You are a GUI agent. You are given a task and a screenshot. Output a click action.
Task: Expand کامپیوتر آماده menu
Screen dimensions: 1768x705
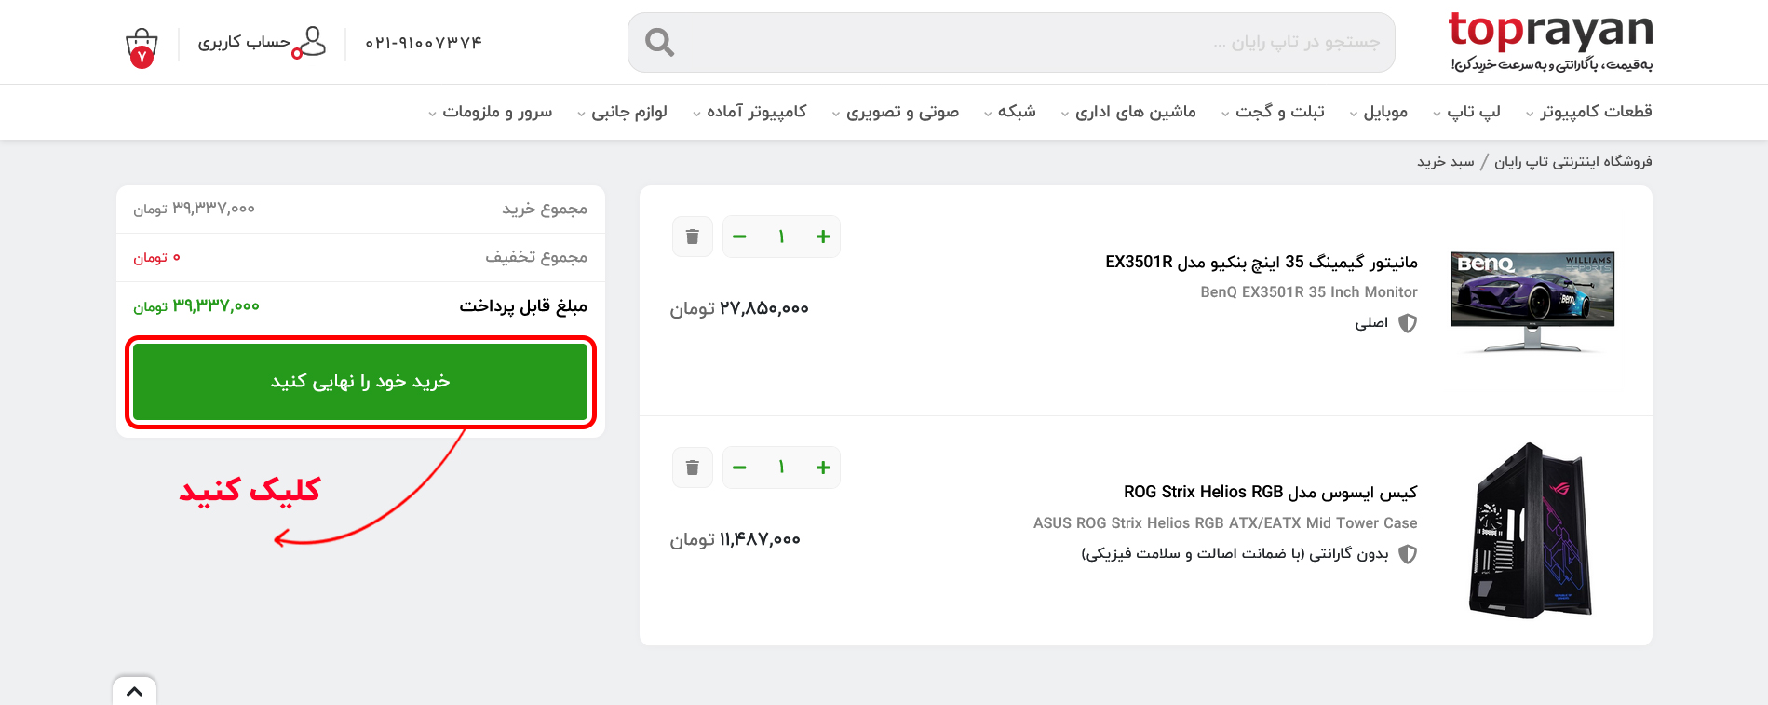749,112
